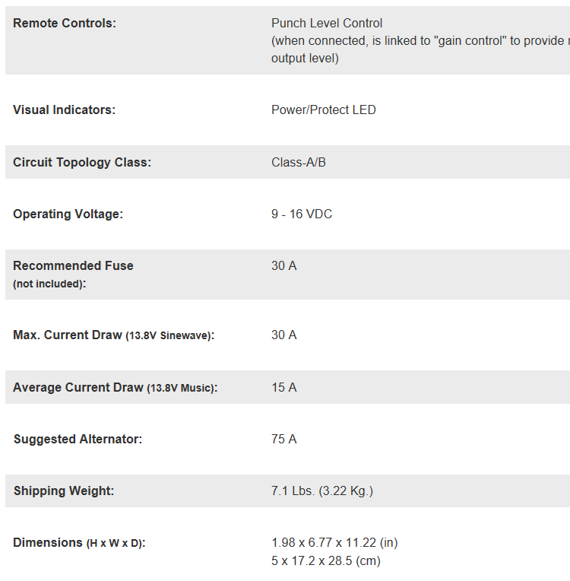Click the "Average Current Draw" label
This screenshot has width=570, height=581.
[x=78, y=388]
